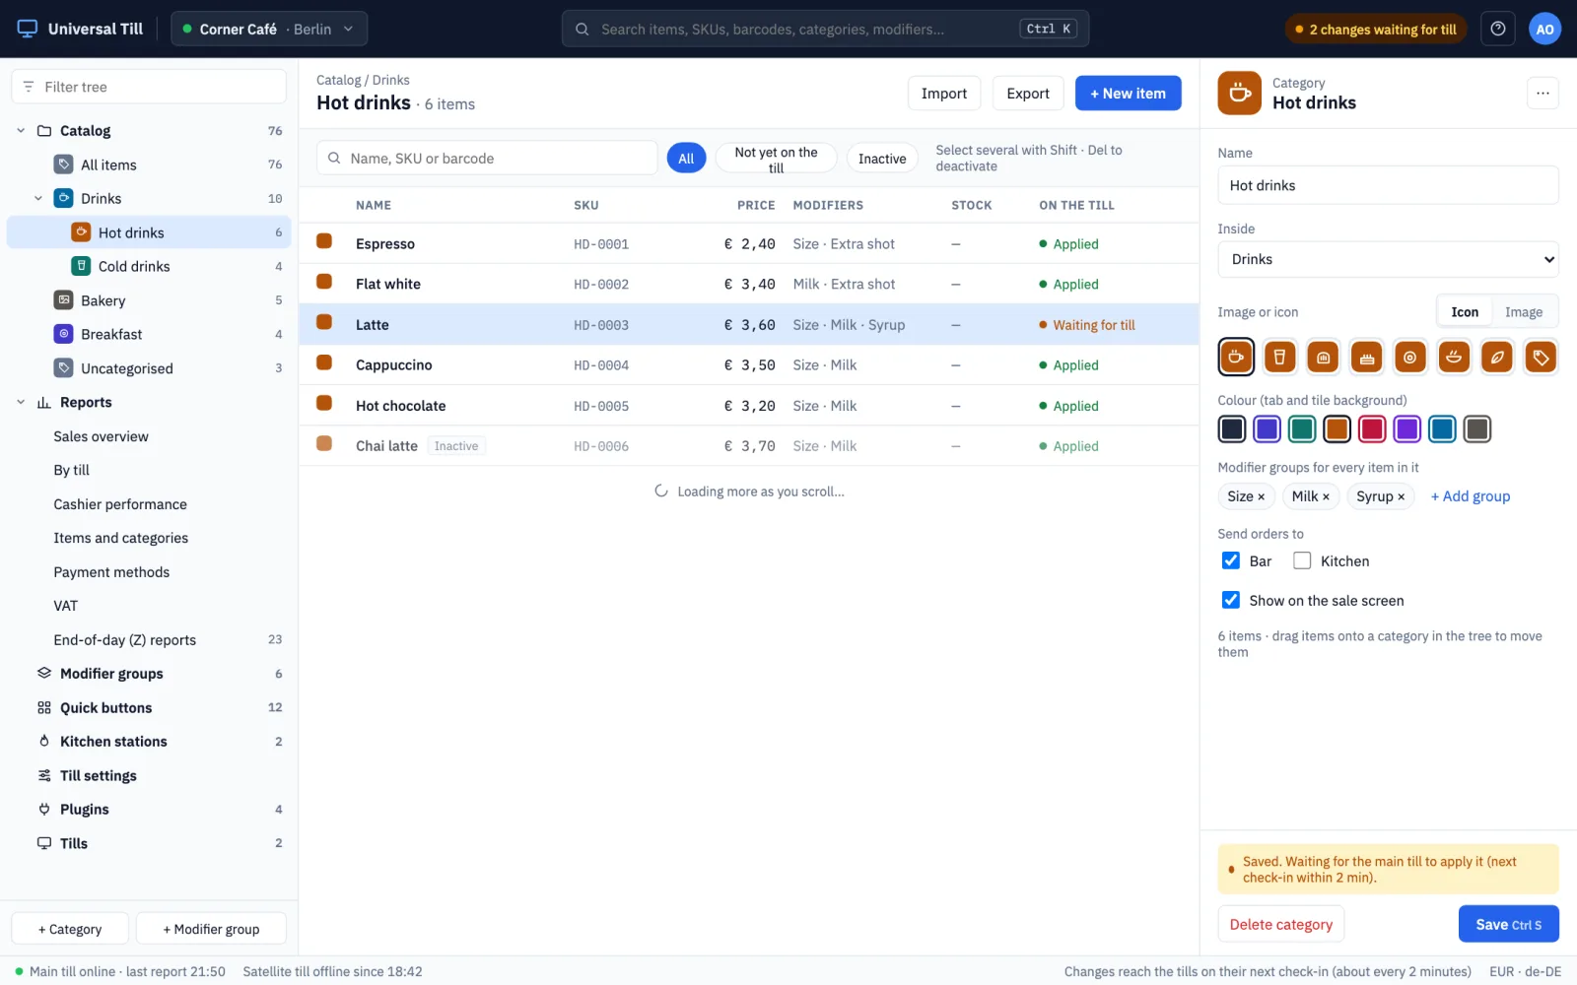
Task: Collapse the Catalog tree section
Action: pyautogui.click(x=21, y=130)
